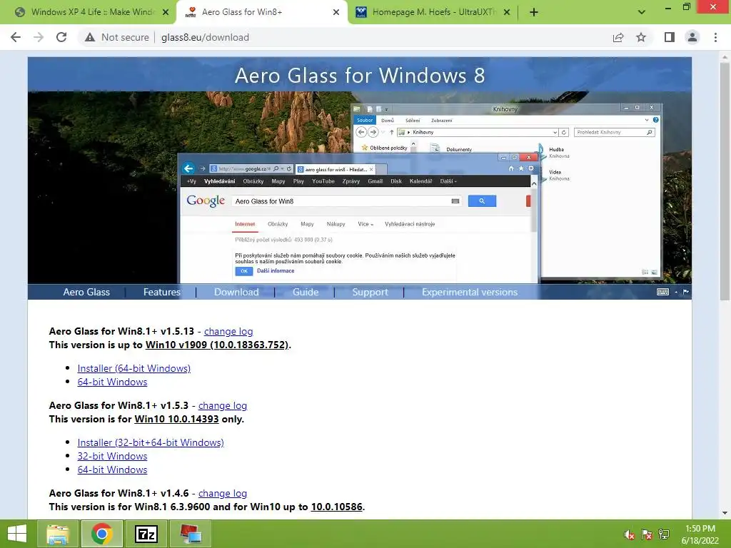The image size is (731, 548).
Task: Open 7-Zip from the taskbar
Action: [146, 534]
